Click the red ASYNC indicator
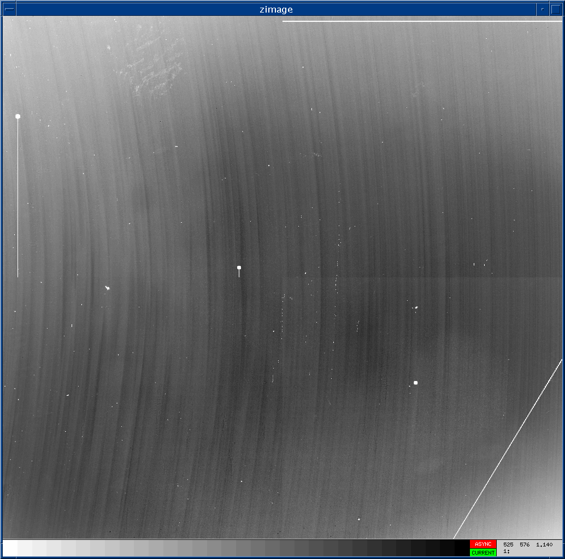This screenshot has height=559, width=565. point(483,544)
